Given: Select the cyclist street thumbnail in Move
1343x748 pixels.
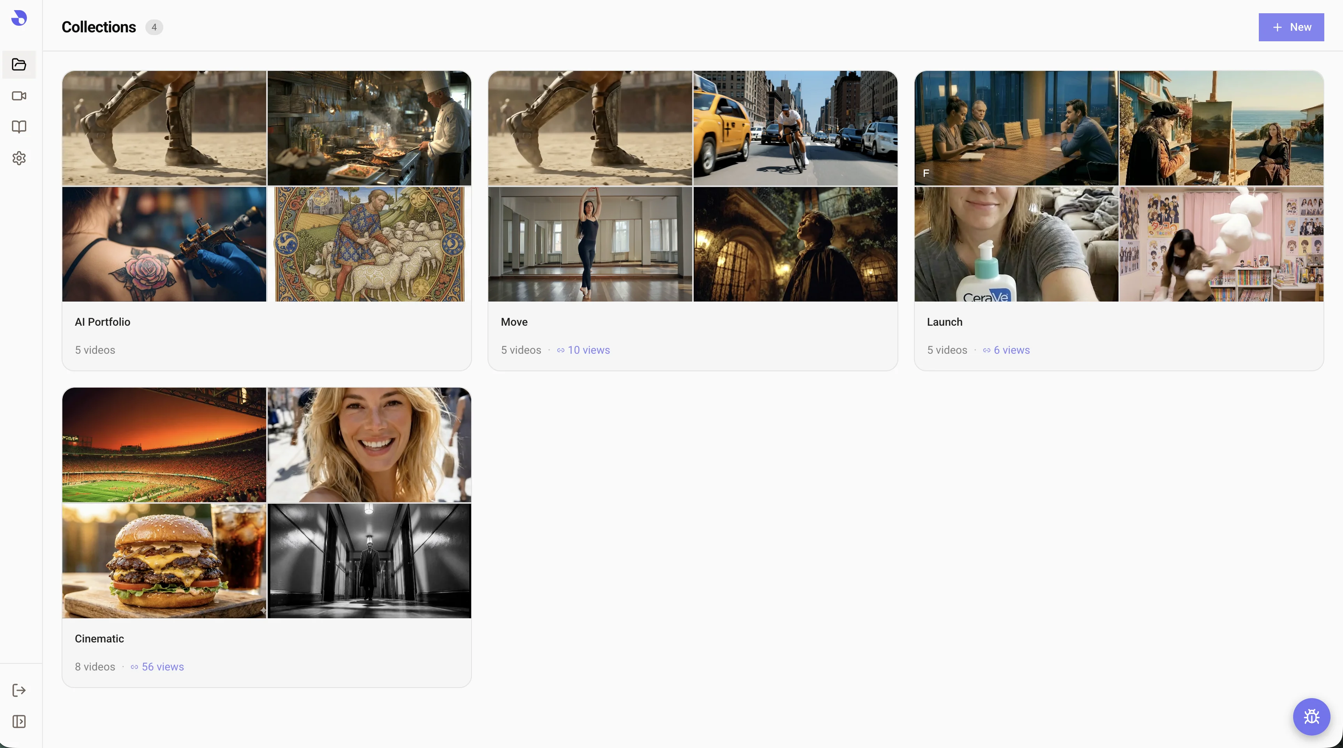Looking at the screenshot, I should 795,128.
